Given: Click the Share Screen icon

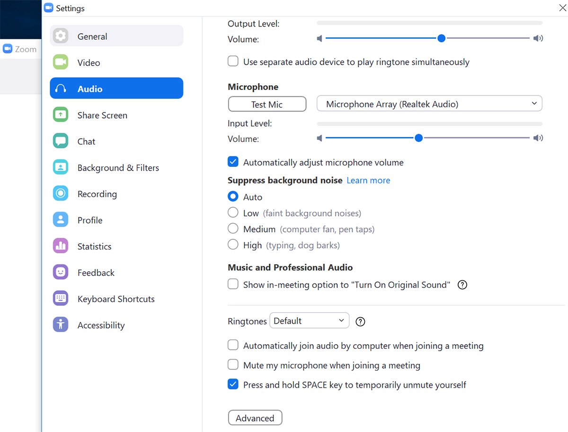Looking at the screenshot, I should click(x=61, y=115).
